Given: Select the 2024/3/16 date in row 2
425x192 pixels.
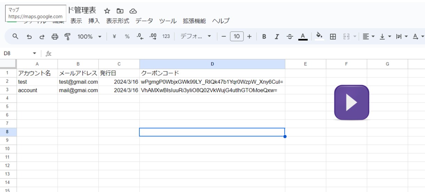Looking at the screenshot, I should [x=119, y=82].
